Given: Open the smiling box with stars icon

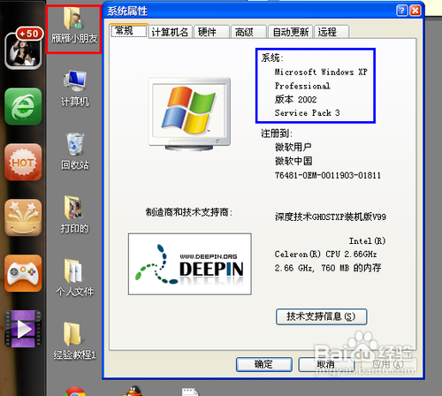Looking at the screenshot, I should pos(23,217).
